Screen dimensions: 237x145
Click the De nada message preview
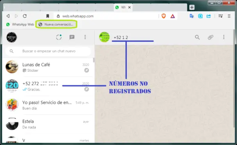coord(29,127)
